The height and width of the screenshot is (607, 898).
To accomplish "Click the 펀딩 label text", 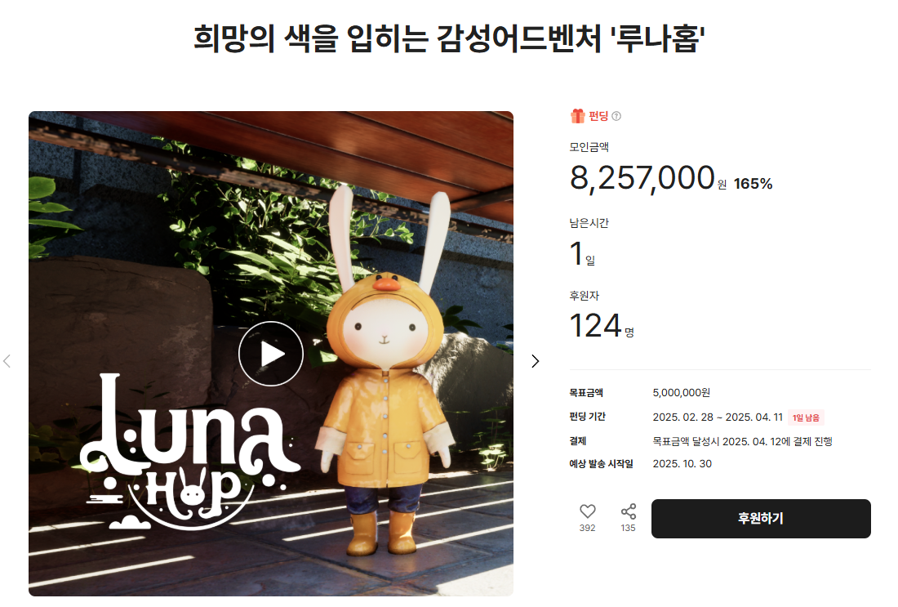I will point(598,116).
